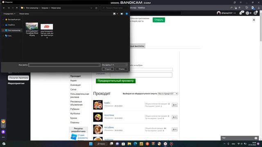Viewport: 262px width, 147px height.
Task: Select Плагины in the category list
Action: (75, 122)
